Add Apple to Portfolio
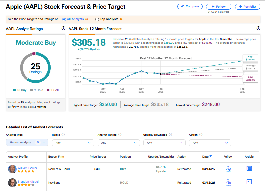Image resolution: width=265 pixels, height=191 pixels. tap(247, 6)
